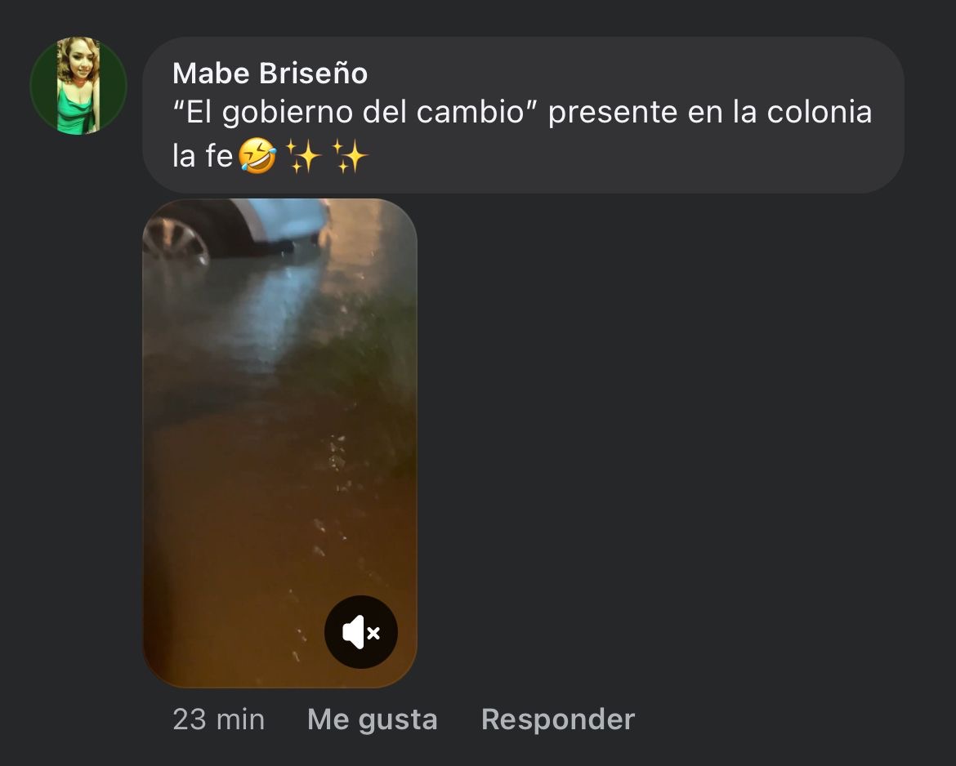
Task: Open the 23 min timestamp
Action: click(x=218, y=719)
